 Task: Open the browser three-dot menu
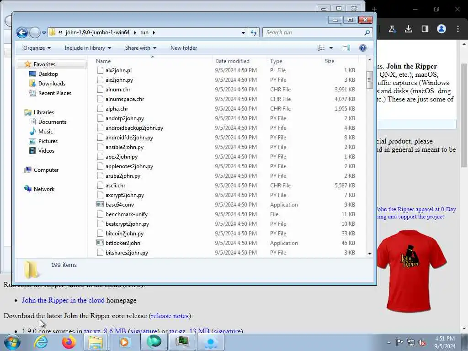click(458, 29)
